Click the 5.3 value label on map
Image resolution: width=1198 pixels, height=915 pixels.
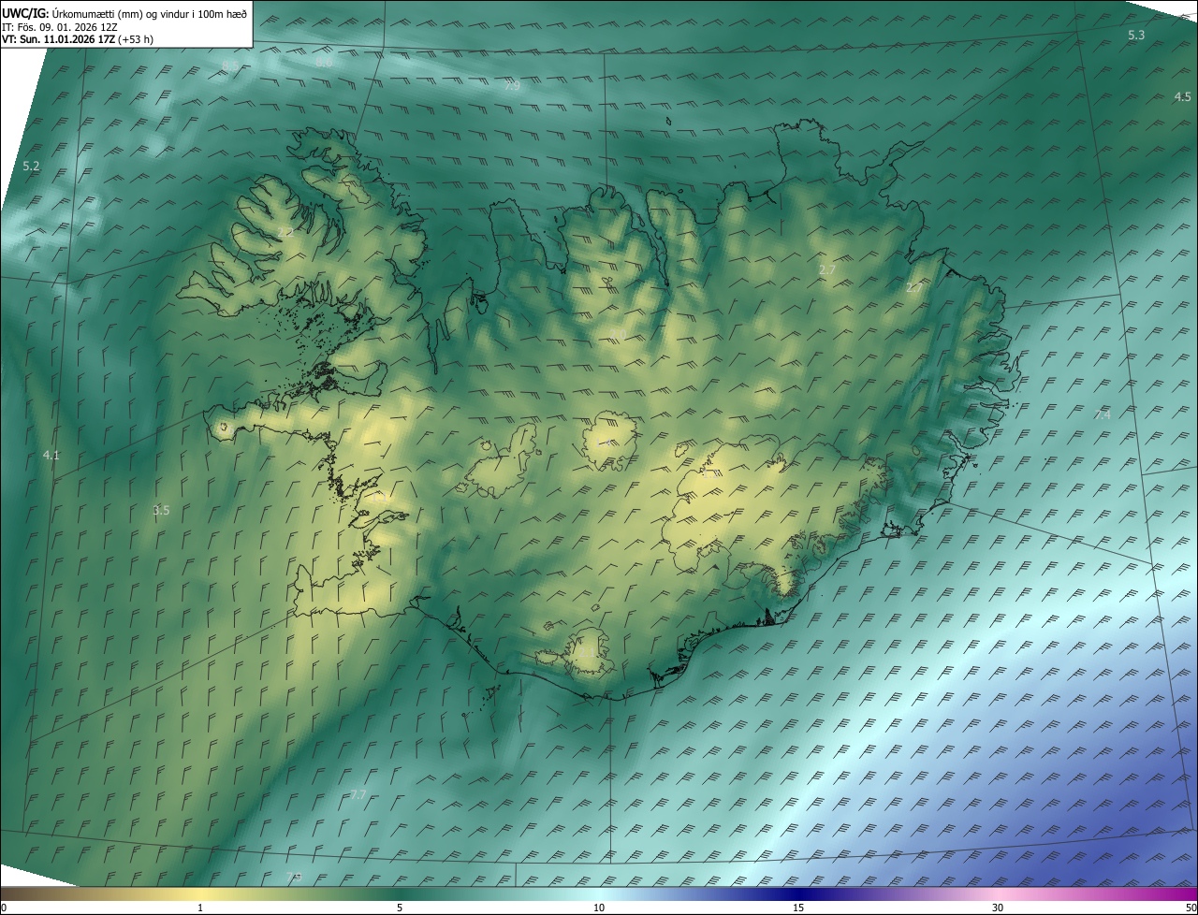tap(1136, 36)
